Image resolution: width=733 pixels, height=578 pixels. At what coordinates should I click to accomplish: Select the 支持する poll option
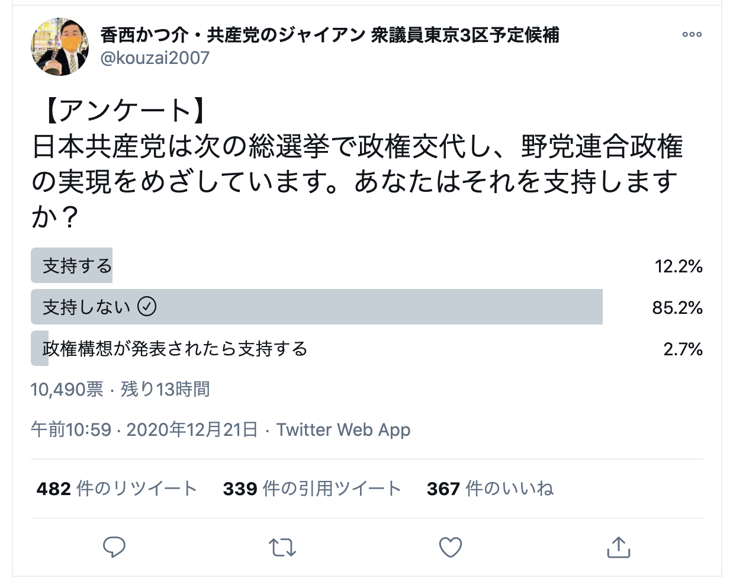tap(78, 266)
